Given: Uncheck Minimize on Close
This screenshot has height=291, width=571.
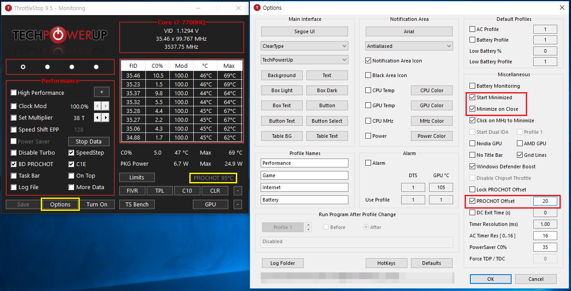Looking at the screenshot, I should [x=472, y=109].
